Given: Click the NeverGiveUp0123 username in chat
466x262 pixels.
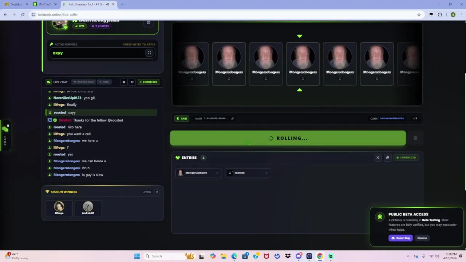Looking at the screenshot, I should (x=67, y=98).
